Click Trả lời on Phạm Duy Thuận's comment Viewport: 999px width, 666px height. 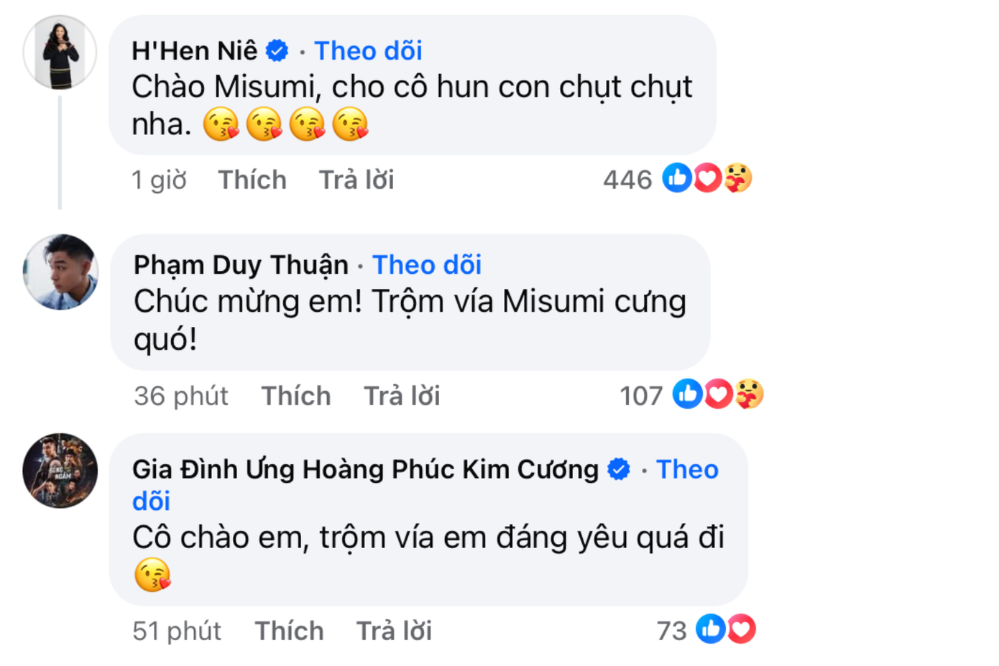coord(401,394)
